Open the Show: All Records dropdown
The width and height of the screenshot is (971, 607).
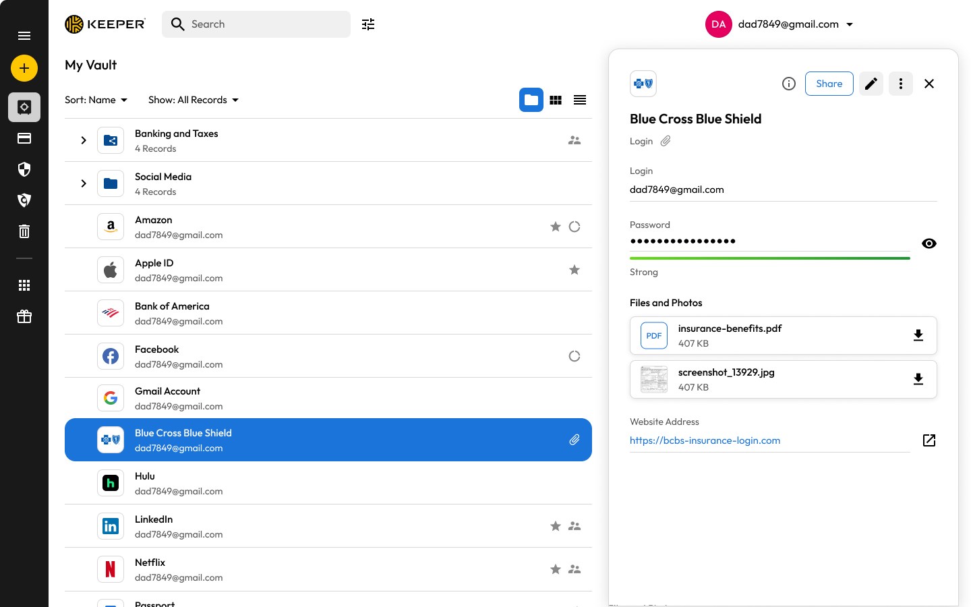point(193,100)
